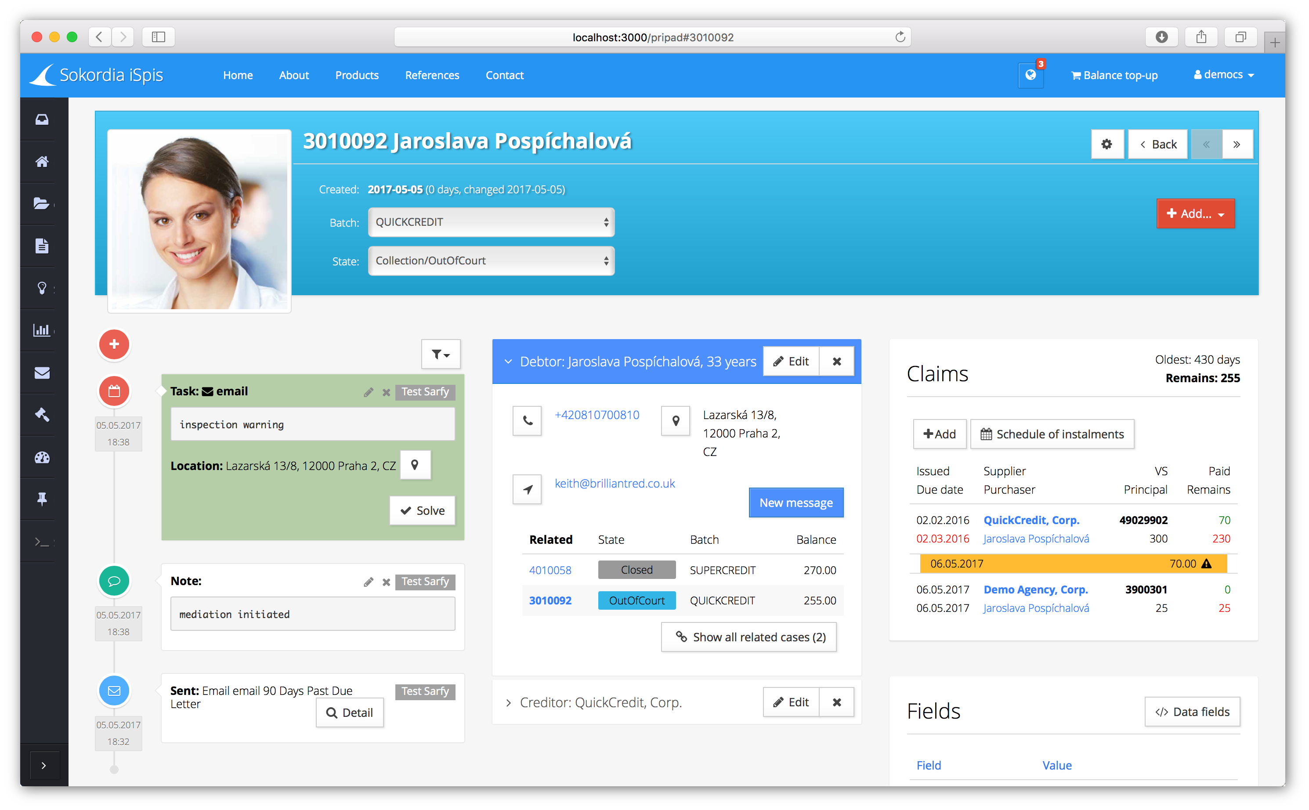Collapse the Debtor panel chevron
This screenshot has height=810, width=1309.
(508, 362)
